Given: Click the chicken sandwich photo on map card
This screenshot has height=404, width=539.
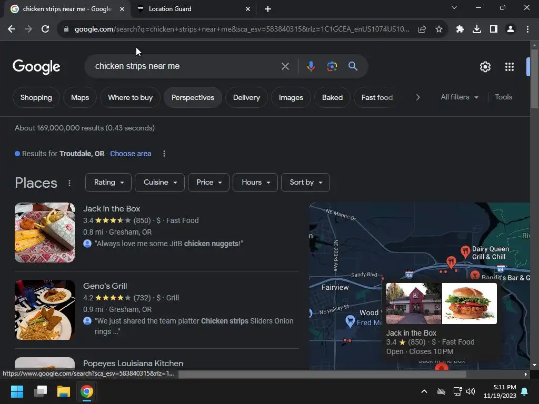Looking at the screenshot, I should tap(469, 304).
